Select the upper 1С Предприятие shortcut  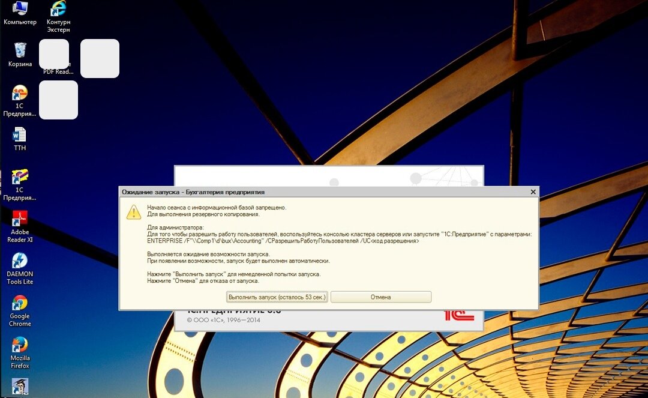[x=19, y=101]
